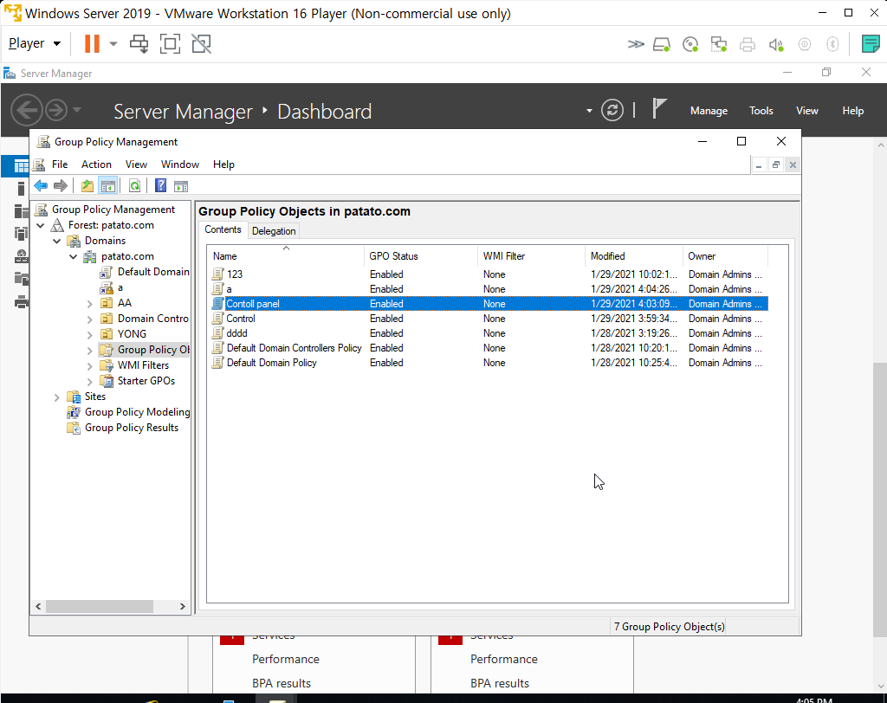887x703 pixels.
Task: Expand the YONG organizational unit
Action: click(x=90, y=335)
